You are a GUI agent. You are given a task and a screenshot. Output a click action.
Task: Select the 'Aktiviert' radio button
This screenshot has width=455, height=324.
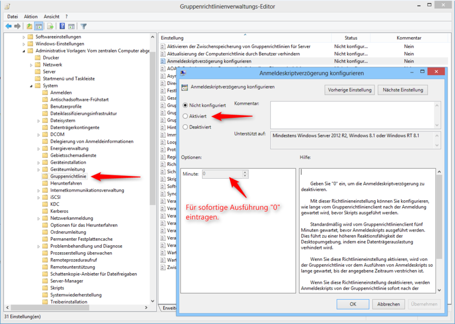(186, 116)
